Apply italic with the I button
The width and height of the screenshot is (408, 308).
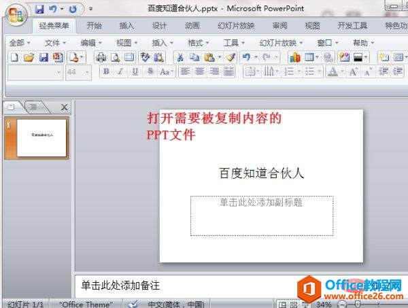click(120, 71)
